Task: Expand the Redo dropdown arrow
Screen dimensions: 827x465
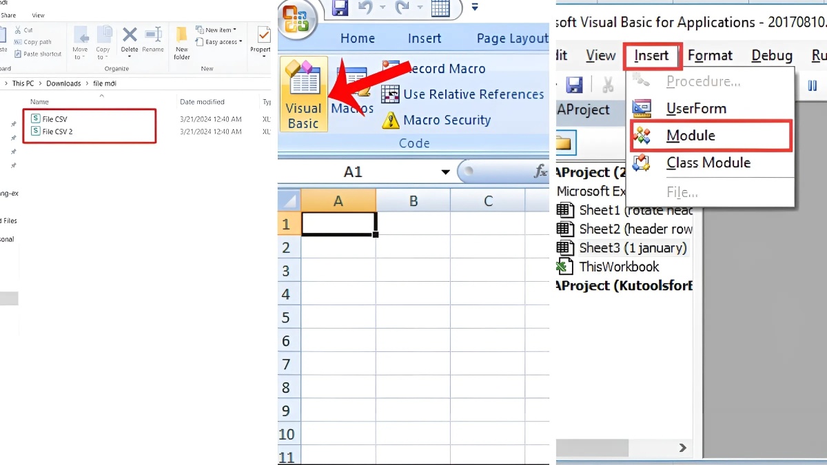Action: tap(419, 8)
